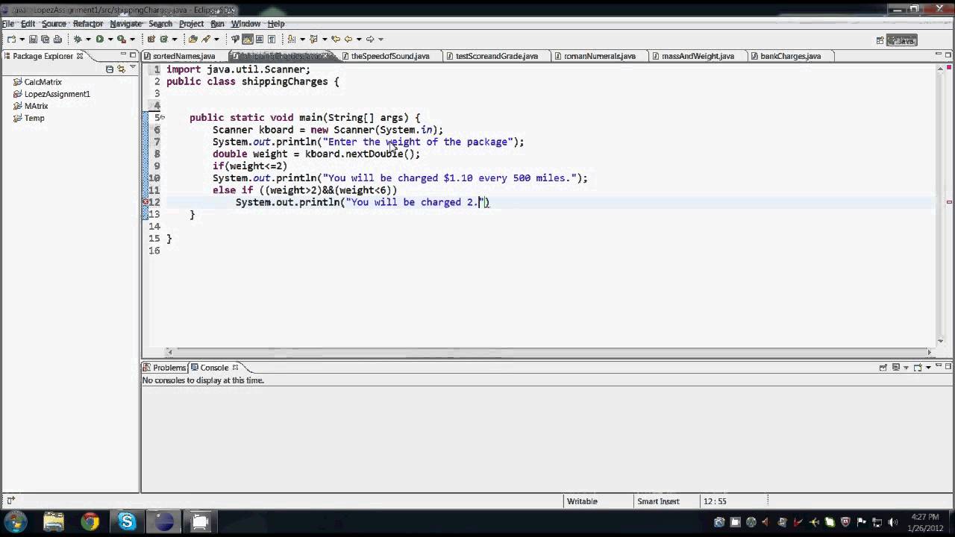Select Temp project in Package Explorer
The image size is (955, 537).
34,118
